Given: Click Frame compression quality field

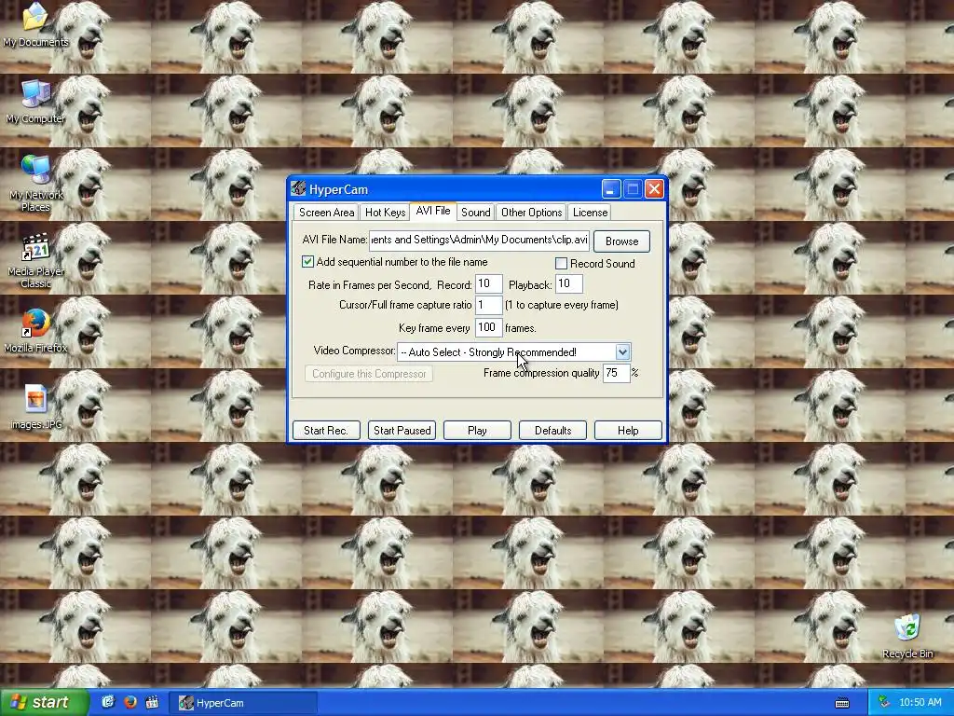Looking at the screenshot, I should click(x=616, y=373).
